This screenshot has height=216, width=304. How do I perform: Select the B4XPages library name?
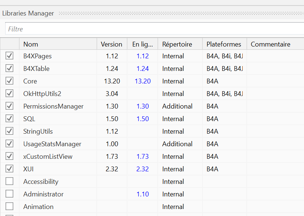(x=37, y=56)
